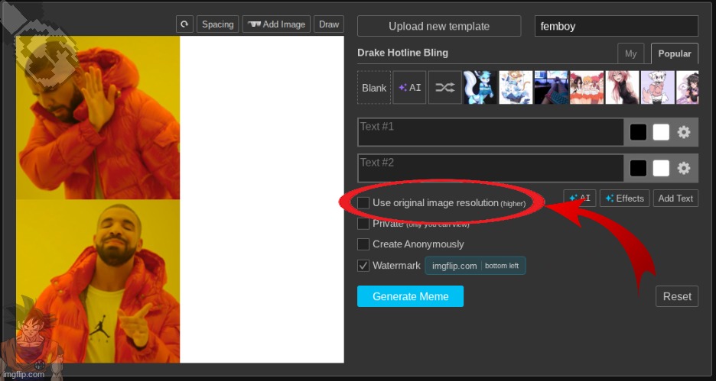The width and height of the screenshot is (716, 381).
Task: Click Upload new template
Action: coord(439,26)
